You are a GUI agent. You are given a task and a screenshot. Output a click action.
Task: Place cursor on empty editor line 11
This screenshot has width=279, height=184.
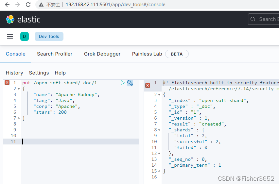(x=80, y=142)
